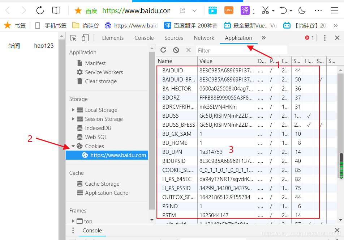
Task: Click the refresh cookies icon
Action: pyautogui.click(x=163, y=50)
